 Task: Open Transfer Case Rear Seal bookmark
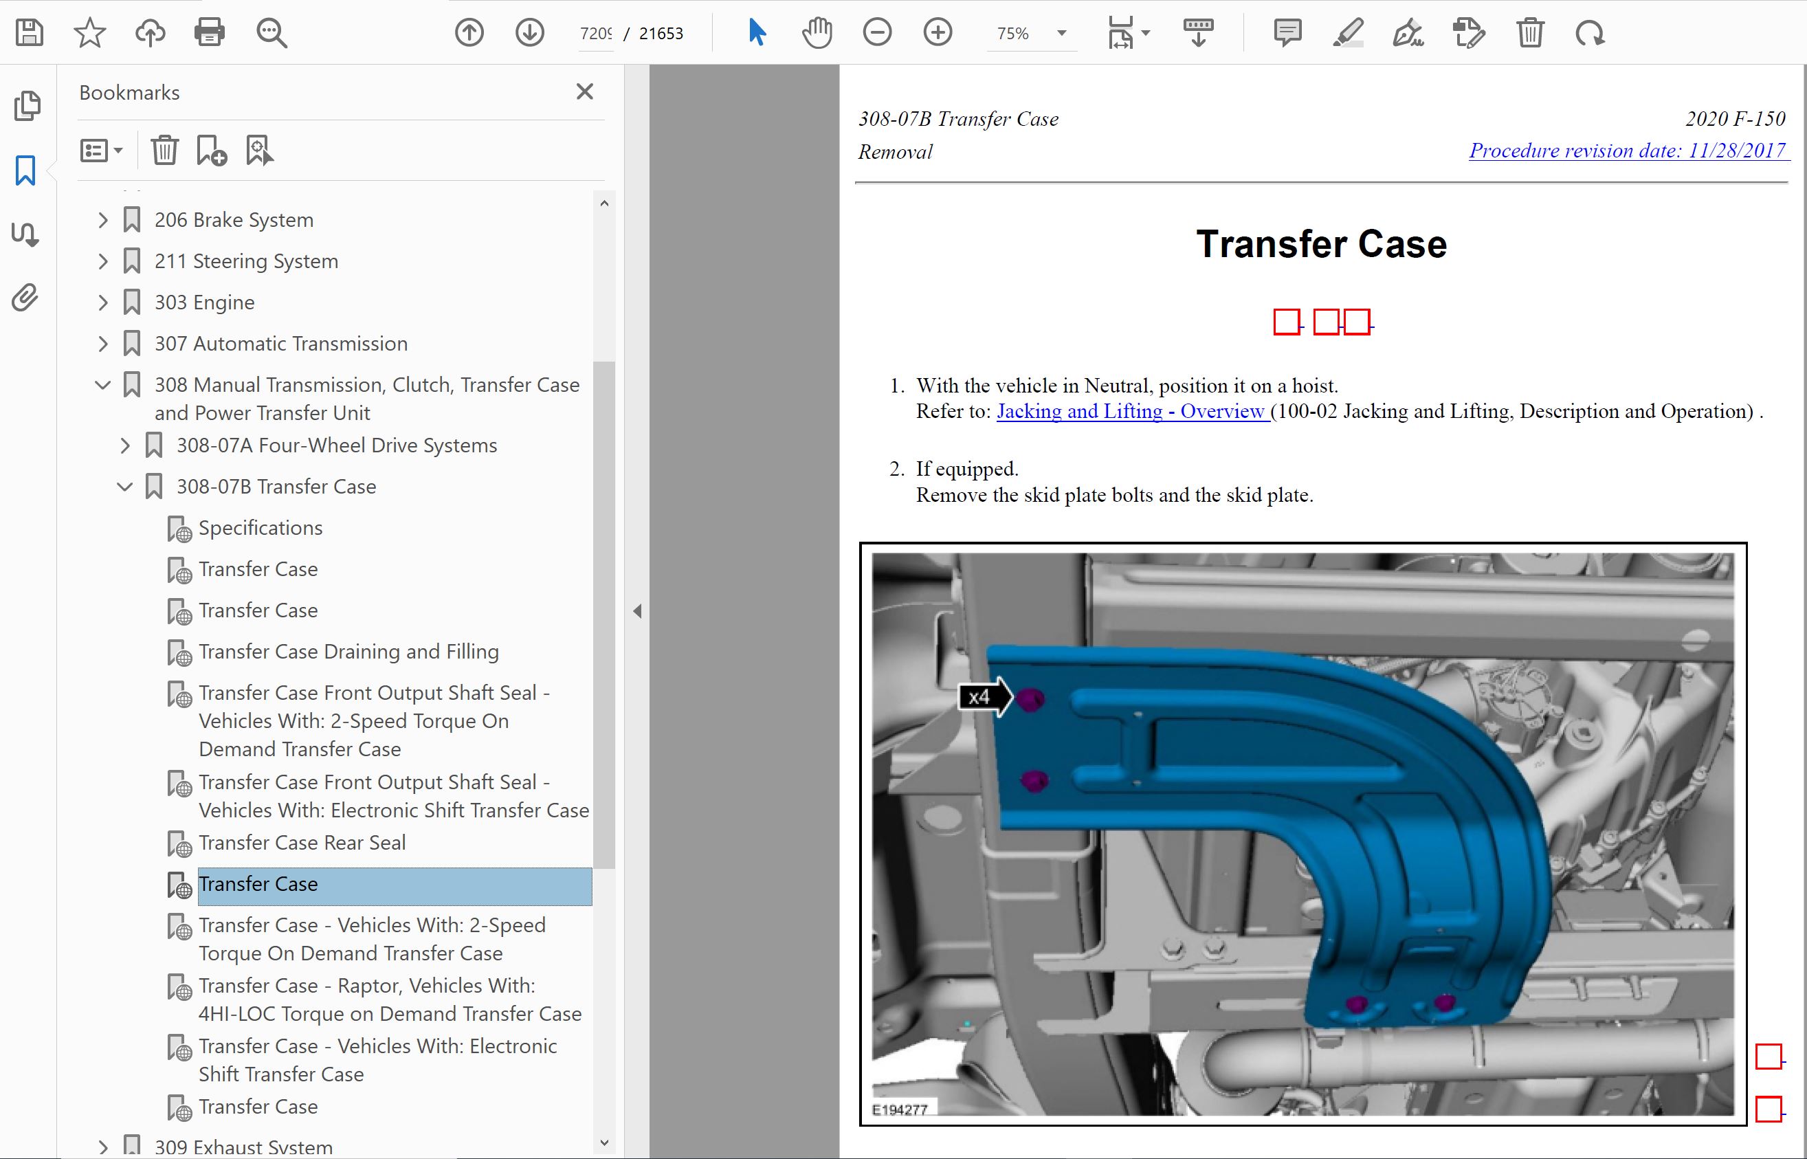pyautogui.click(x=302, y=843)
